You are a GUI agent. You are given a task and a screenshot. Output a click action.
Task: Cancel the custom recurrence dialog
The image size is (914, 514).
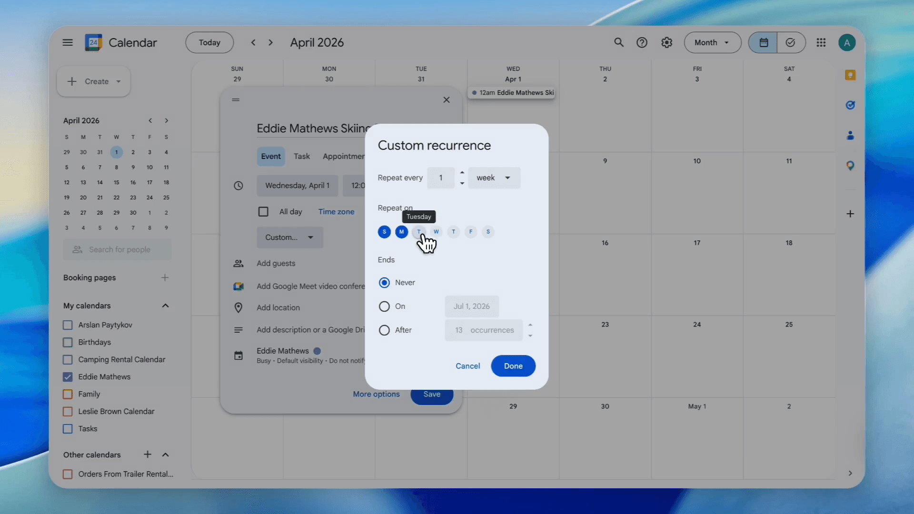pos(468,366)
